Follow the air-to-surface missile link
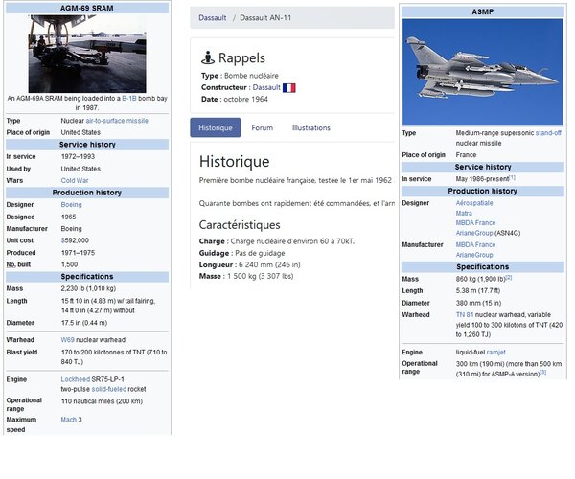This screenshot has width=575, height=479. click(x=117, y=121)
